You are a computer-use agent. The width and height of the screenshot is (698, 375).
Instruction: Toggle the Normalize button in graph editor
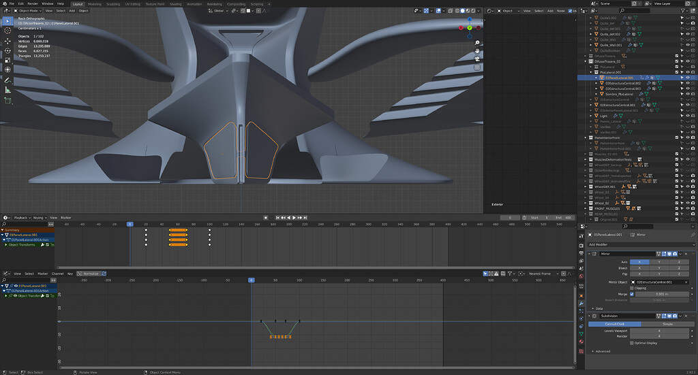(89, 274)
